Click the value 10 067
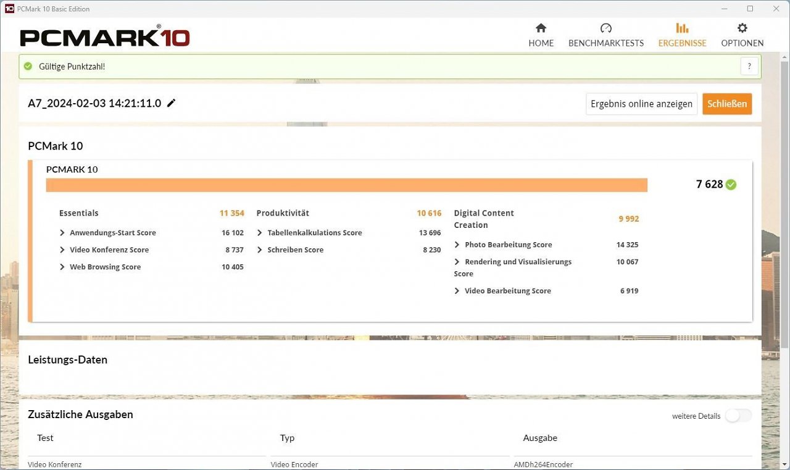The height and width of the screenshot is (470, 790). pyautogui.click(x=627, y=262)
